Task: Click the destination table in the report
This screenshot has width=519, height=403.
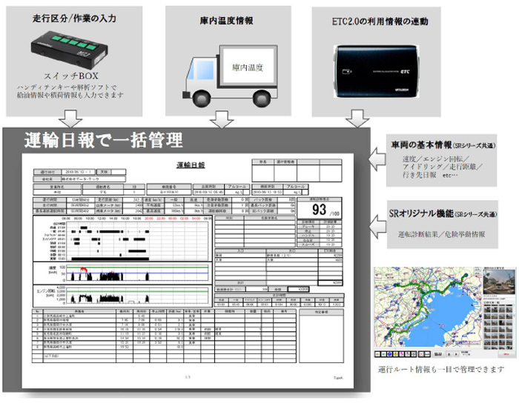Action: click(x=164, y=336)
